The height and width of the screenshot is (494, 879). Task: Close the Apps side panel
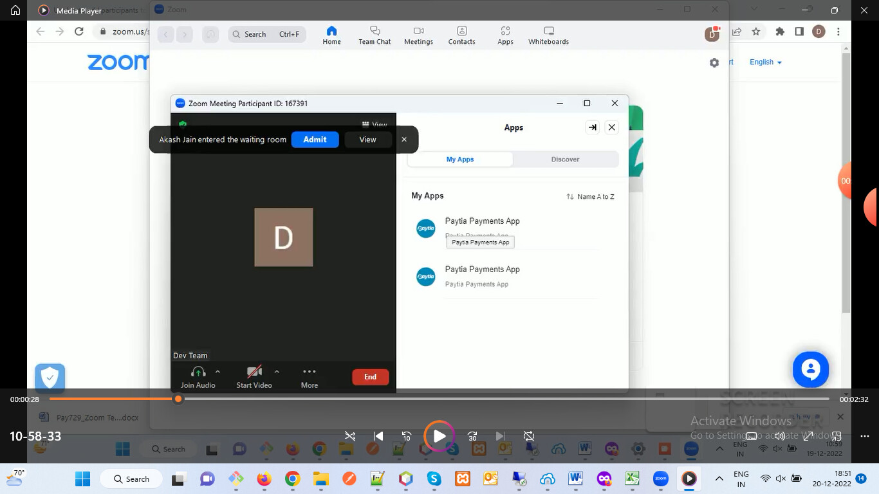tap(612, 127)
